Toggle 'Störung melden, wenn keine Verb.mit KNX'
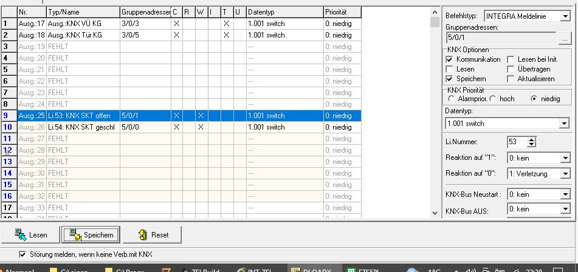Viewport: 578px width, 272px height. [23, 254]
